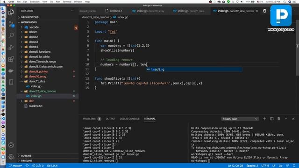Expand the OPEN EDITORS section

pos(29,17)
